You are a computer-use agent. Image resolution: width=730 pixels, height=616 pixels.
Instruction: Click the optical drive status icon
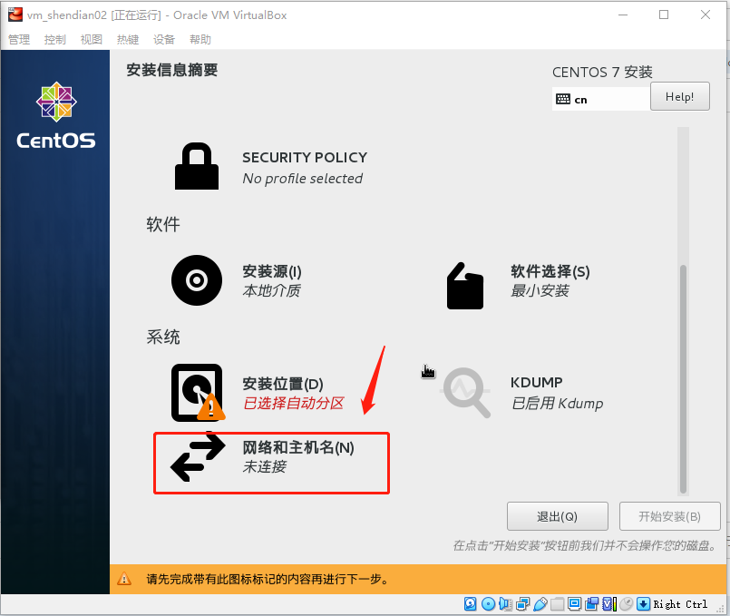pyautogui.click(x=489, y=604)
